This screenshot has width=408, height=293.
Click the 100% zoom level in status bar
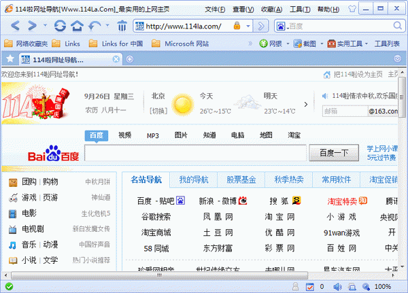click(x=382, y=287)
